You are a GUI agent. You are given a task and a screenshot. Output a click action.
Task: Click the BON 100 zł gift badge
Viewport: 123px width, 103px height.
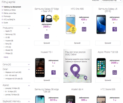(73, 30)
